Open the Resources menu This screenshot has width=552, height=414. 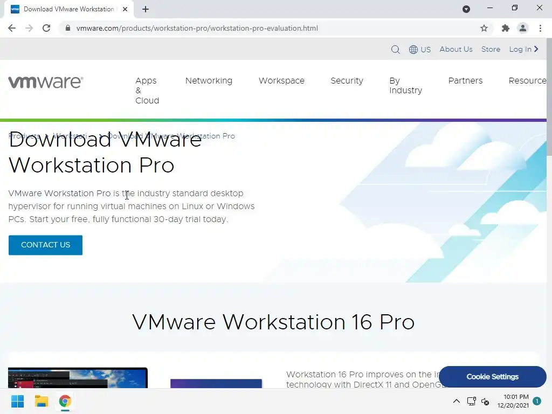(x=527, y=81)
